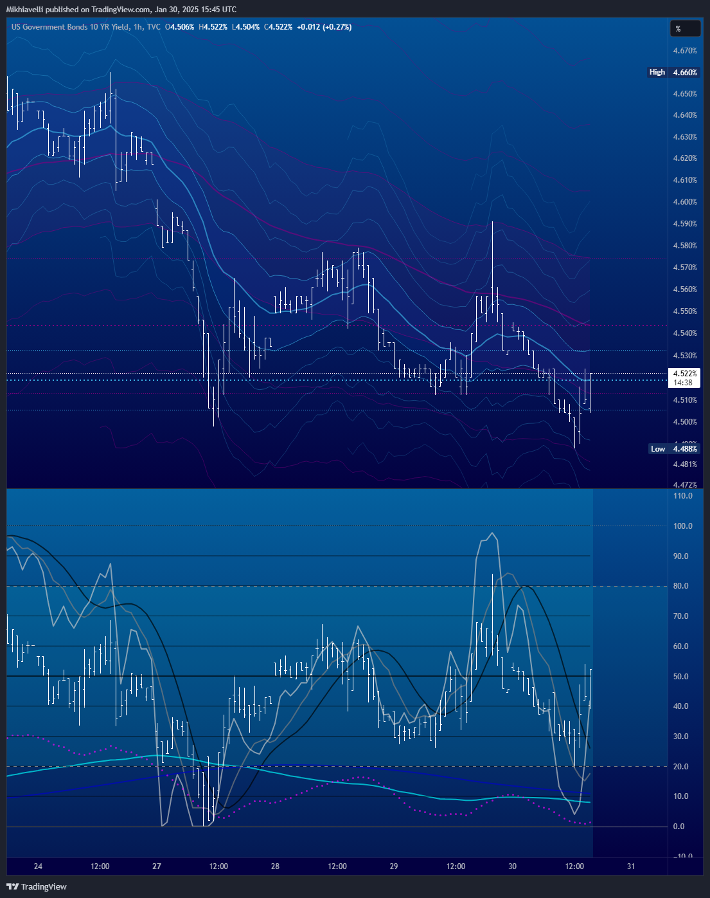The height and width of the screenshot is (898, 710).
Task: Click the 4.481% price axis label
Action: [x=684, y=464]
